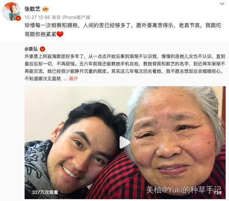Click the crown membership icon beside username
229x201 pixels.
pyautogui.click(x=45, y=9)
